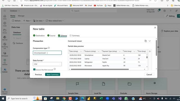The height and width of the screenshot is (101, 180).
Task: Open Data hub in the left sidebar
Action: tap(5, 38)
